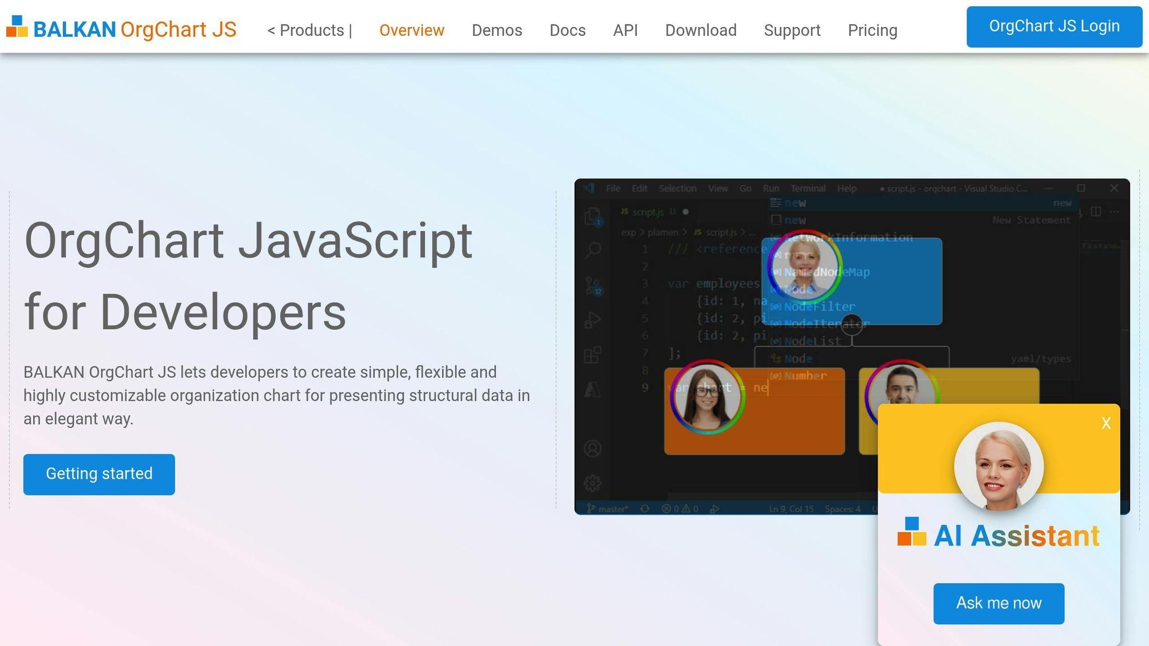Click Ask me now in the AI Assistant popup
The height and width of the screenshot is (646, 1149).
pos(999,603)
